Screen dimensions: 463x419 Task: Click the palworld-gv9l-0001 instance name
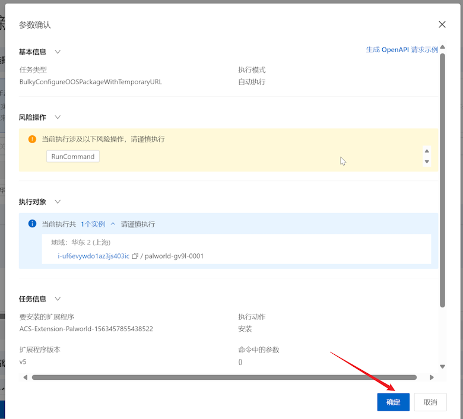[174, 256]
